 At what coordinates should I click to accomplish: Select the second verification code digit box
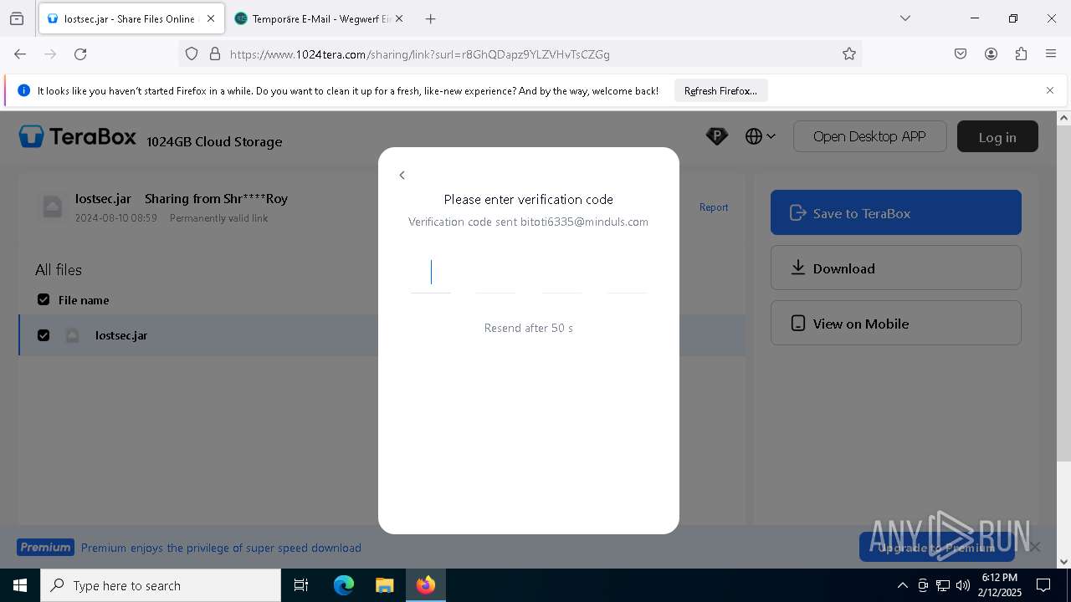pyautogui.click(x=495, y=273)
